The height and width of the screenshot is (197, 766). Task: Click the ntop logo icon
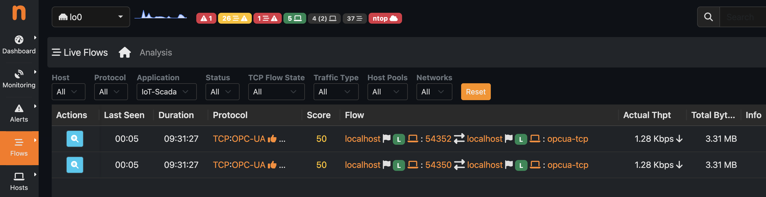[19, 13]
